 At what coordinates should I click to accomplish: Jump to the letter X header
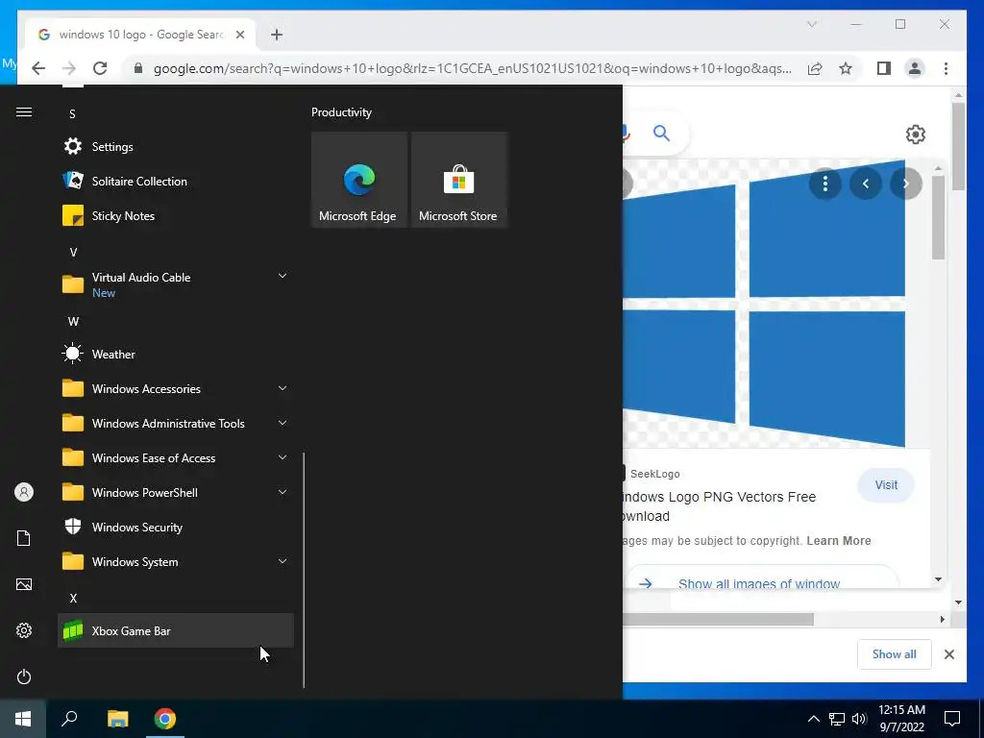coord(73,598)
